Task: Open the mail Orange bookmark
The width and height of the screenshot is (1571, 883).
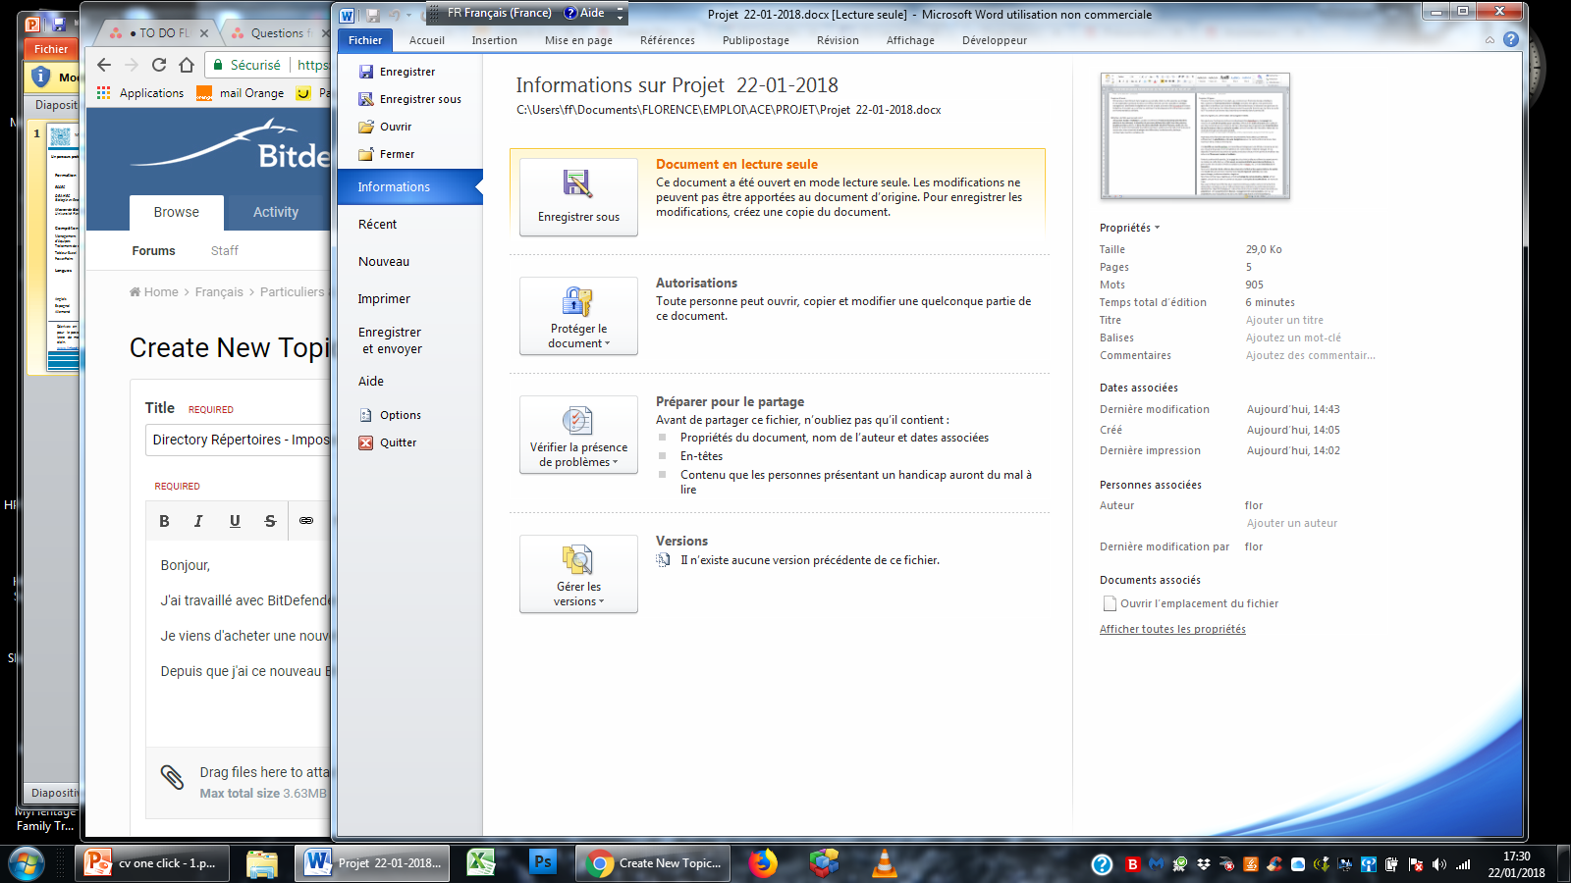Action: pos(241,93)
